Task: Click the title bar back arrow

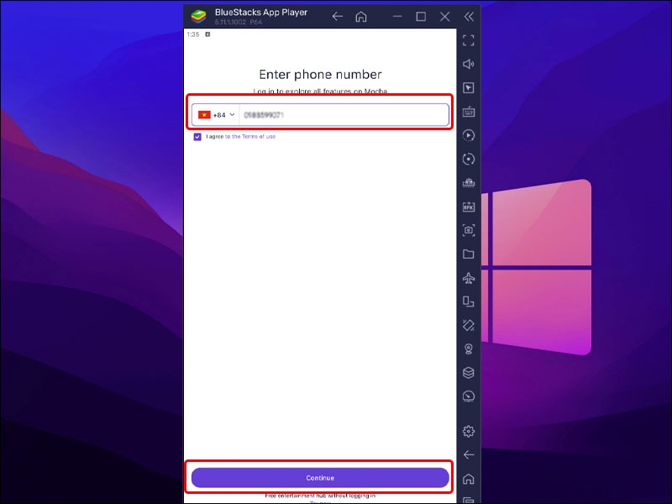Action: click(338, 17)
